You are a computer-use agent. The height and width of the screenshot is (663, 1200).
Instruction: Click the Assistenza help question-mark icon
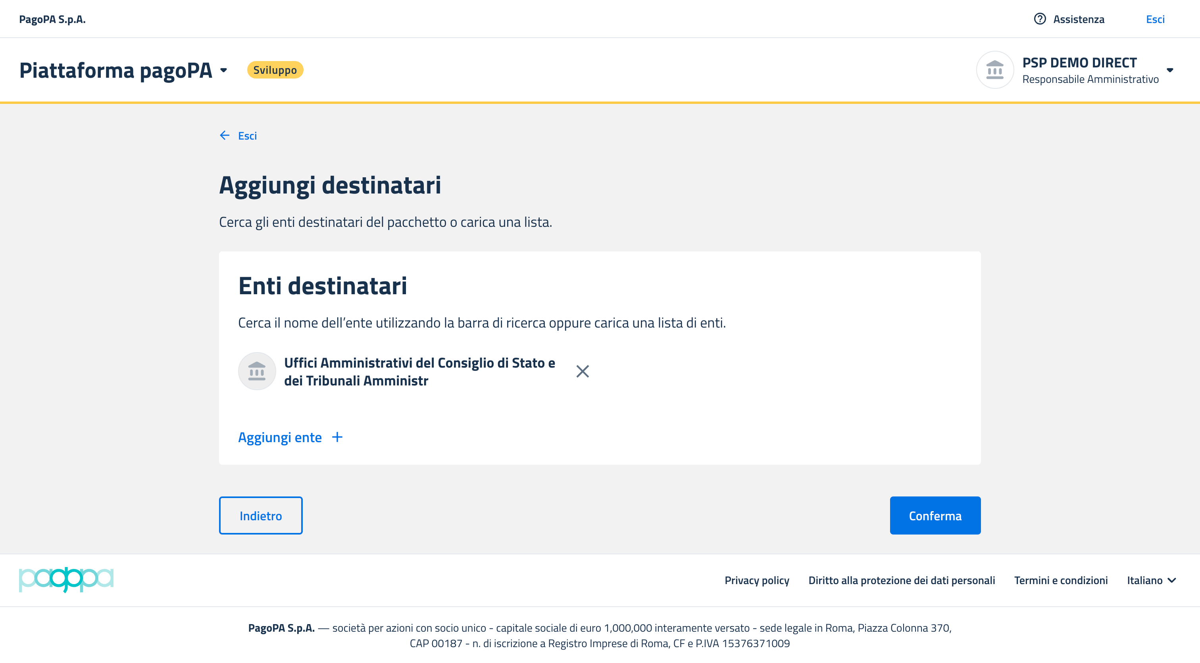(1039, 19)
